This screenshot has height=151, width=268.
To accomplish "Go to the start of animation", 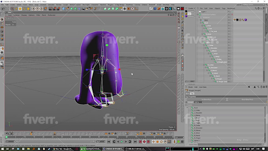I will pyautogui.click(x=109, y=142).
